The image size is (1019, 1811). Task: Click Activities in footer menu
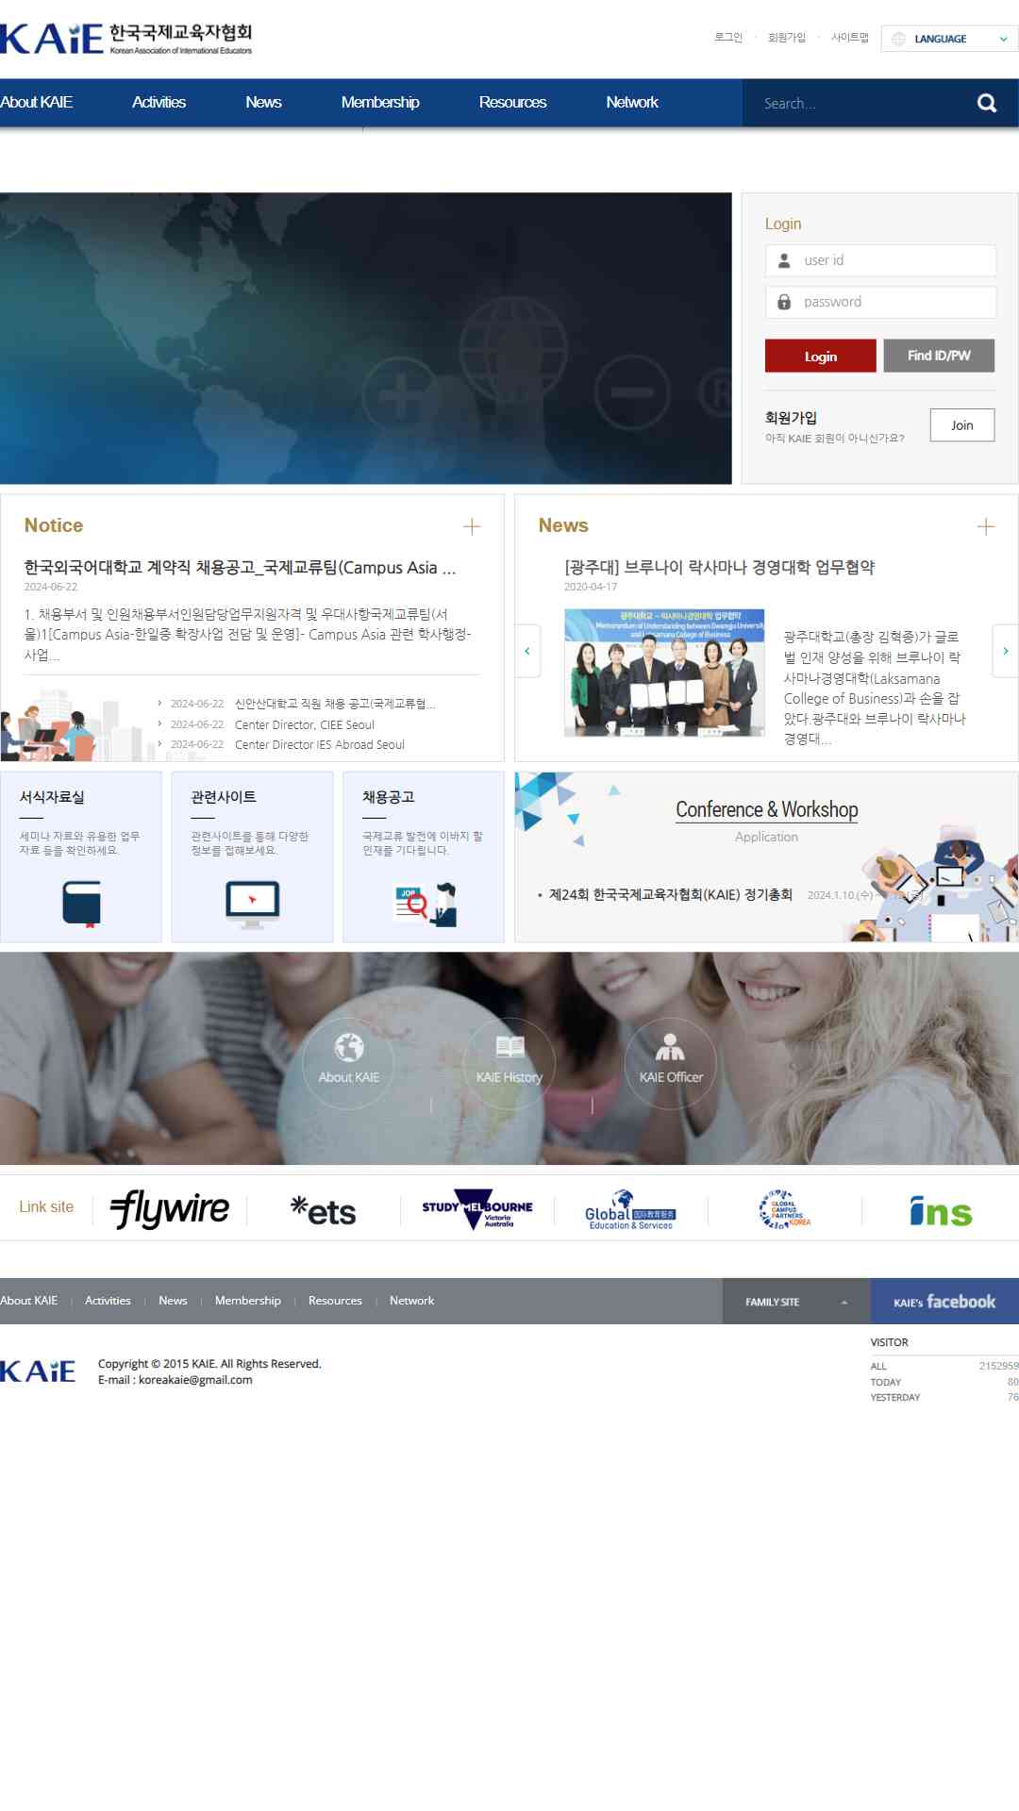click(108, 1301)
